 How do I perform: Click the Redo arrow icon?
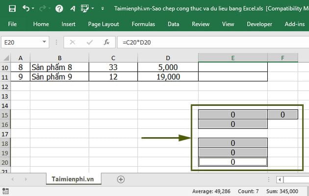[42, 8]
